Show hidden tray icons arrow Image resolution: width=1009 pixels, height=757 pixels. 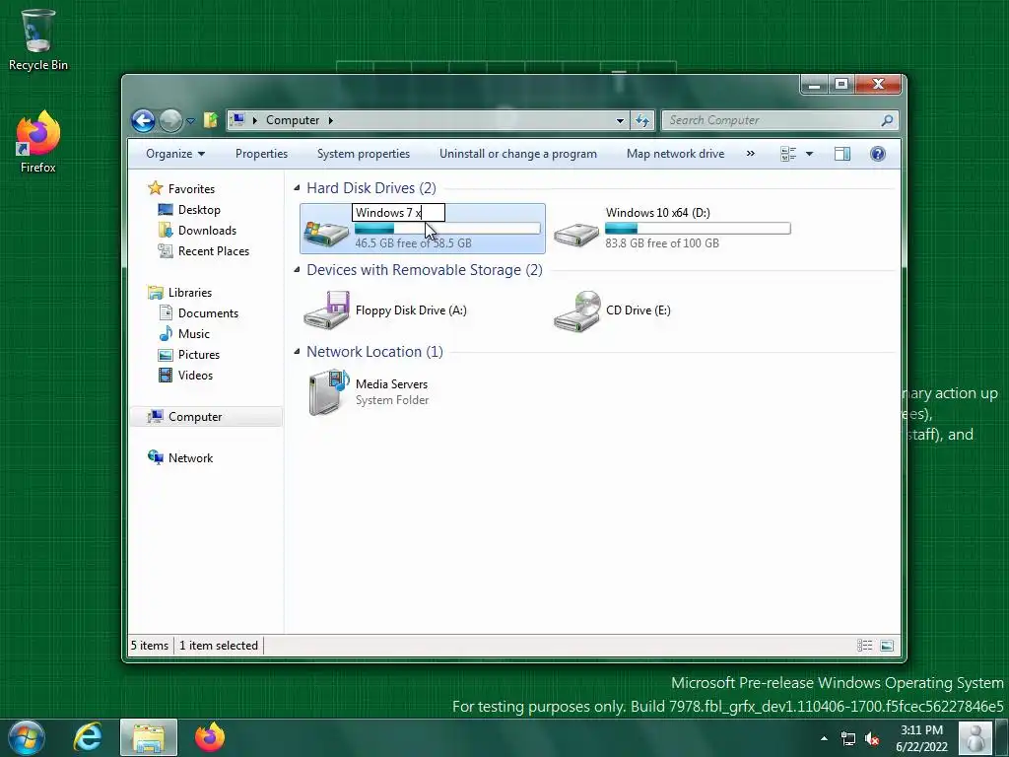coord(824,738)
